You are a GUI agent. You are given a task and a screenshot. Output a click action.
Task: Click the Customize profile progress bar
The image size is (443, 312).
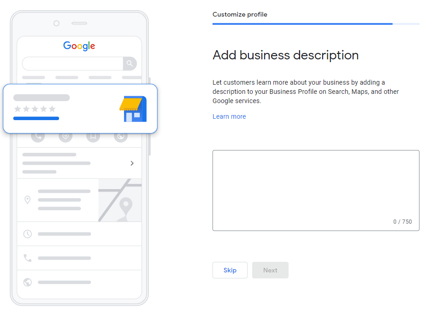(x=316, y=24)
